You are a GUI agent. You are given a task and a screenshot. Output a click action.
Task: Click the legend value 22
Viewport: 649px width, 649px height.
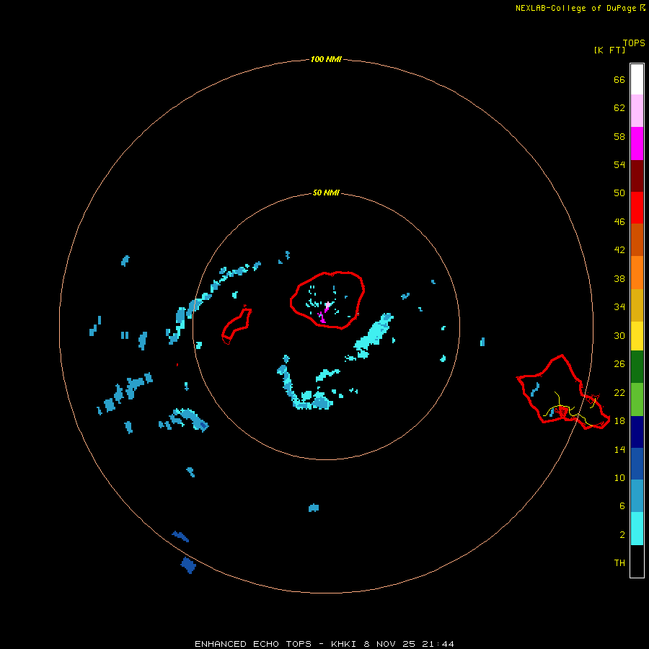619,392
